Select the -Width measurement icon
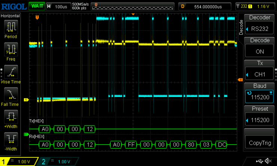The image size is (277, 166). click(x=11, y=139)
